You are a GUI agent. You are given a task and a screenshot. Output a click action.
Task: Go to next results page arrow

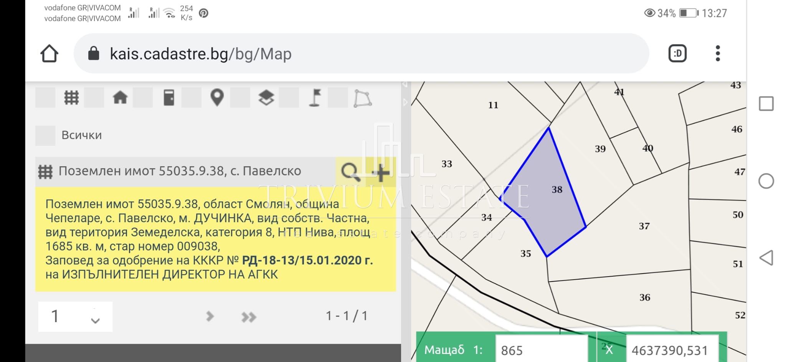[210, 316]
